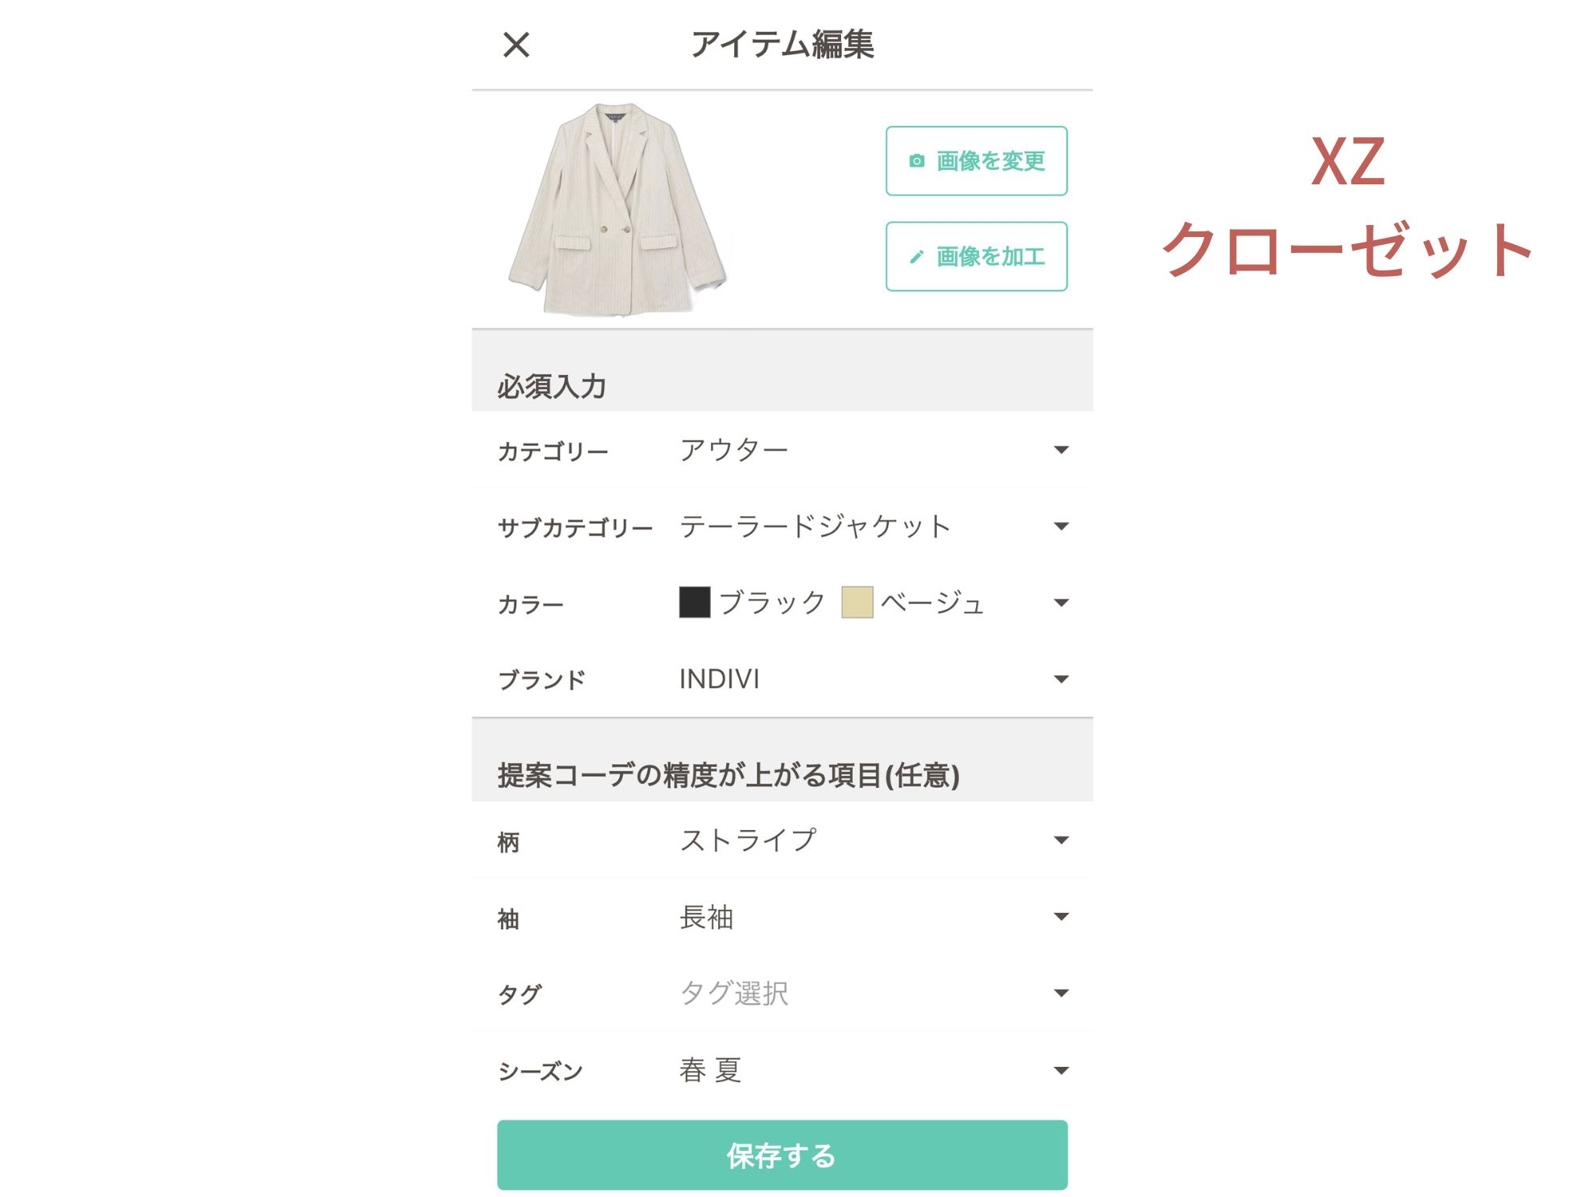Expand the 袖 sleeve dropdown arrow
This screenshot has height=1197, width=1596.
(1061, 916)
